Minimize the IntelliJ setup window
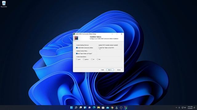 [112, 34]
